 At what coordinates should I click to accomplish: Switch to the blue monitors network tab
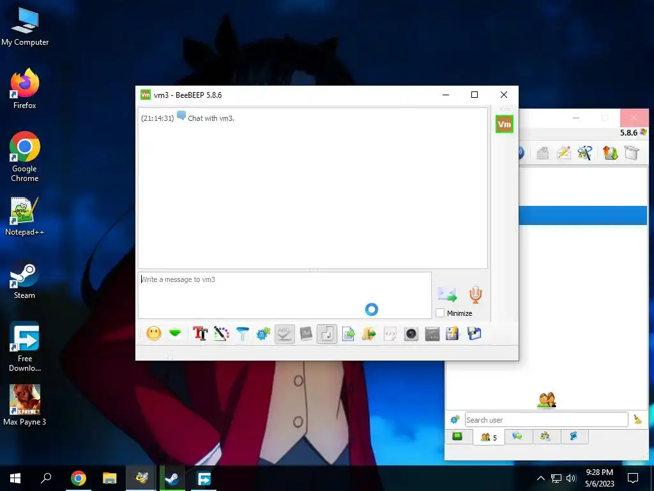[574, 436]
